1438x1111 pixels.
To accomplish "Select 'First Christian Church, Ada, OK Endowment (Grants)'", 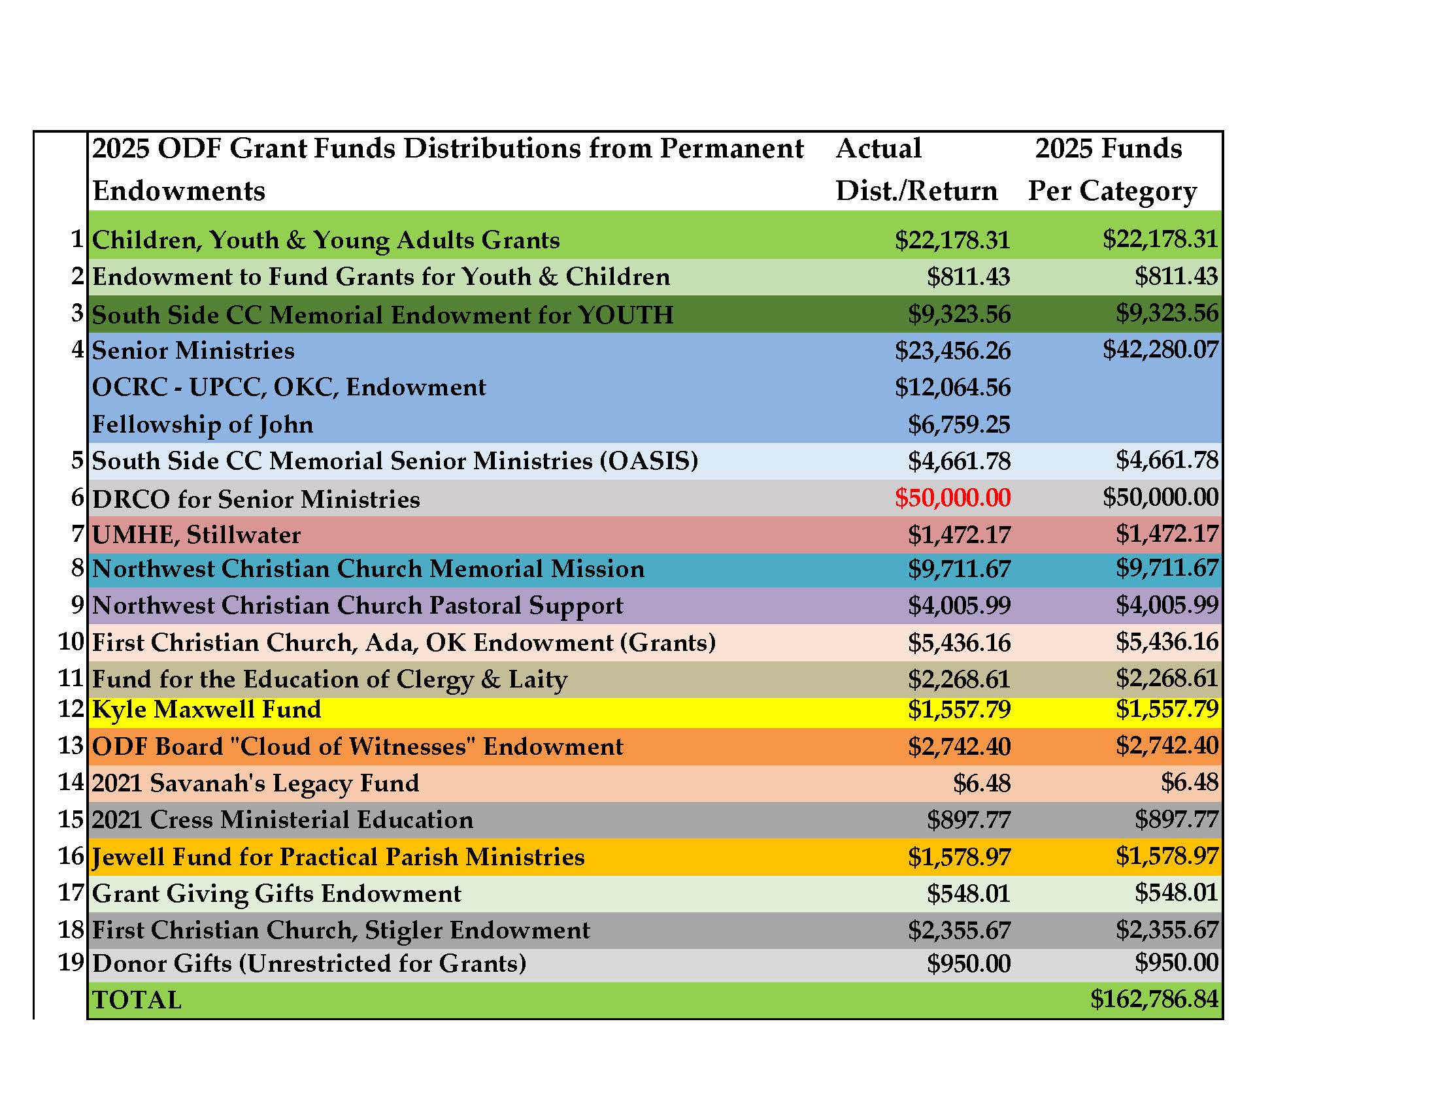I will coord(403,642).
